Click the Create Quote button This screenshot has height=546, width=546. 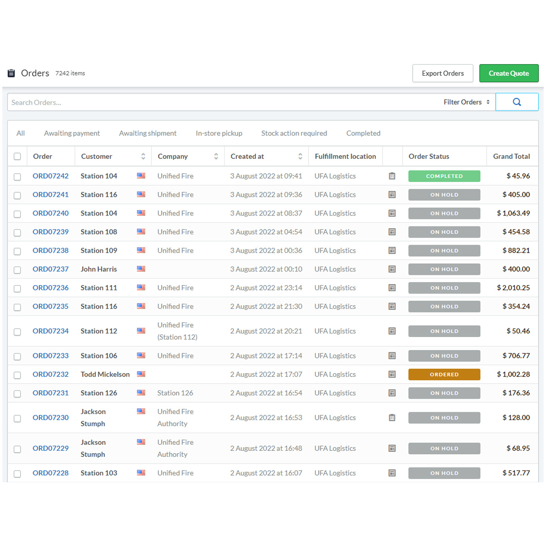coord(508,73)
